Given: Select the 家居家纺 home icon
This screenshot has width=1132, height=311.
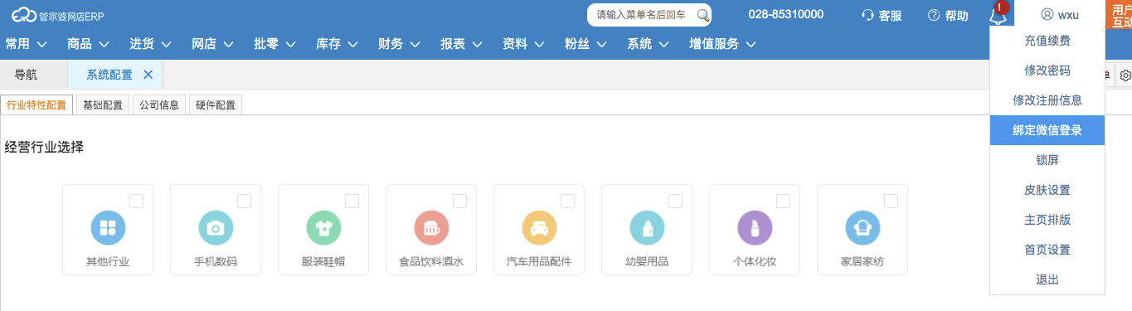Looking at the screenshot, I should tap(862, 228).
